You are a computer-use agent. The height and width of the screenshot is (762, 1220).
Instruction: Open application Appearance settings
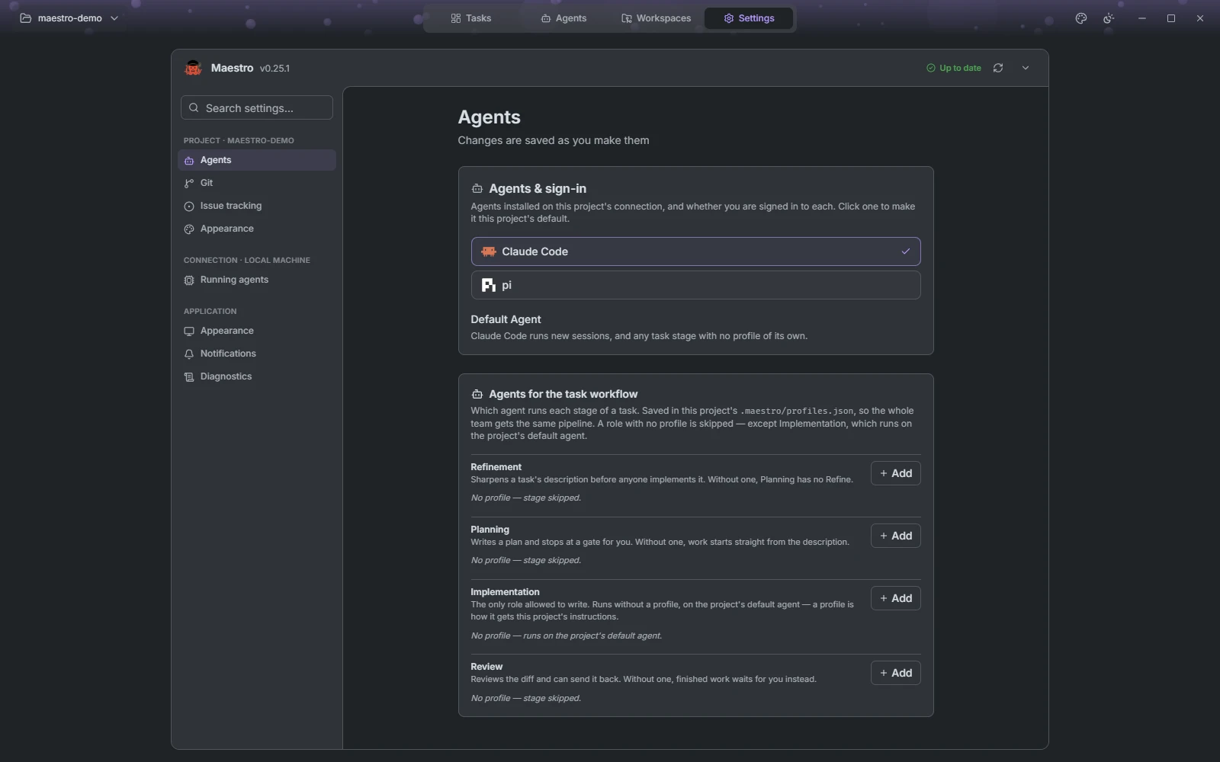click(257, 331)
